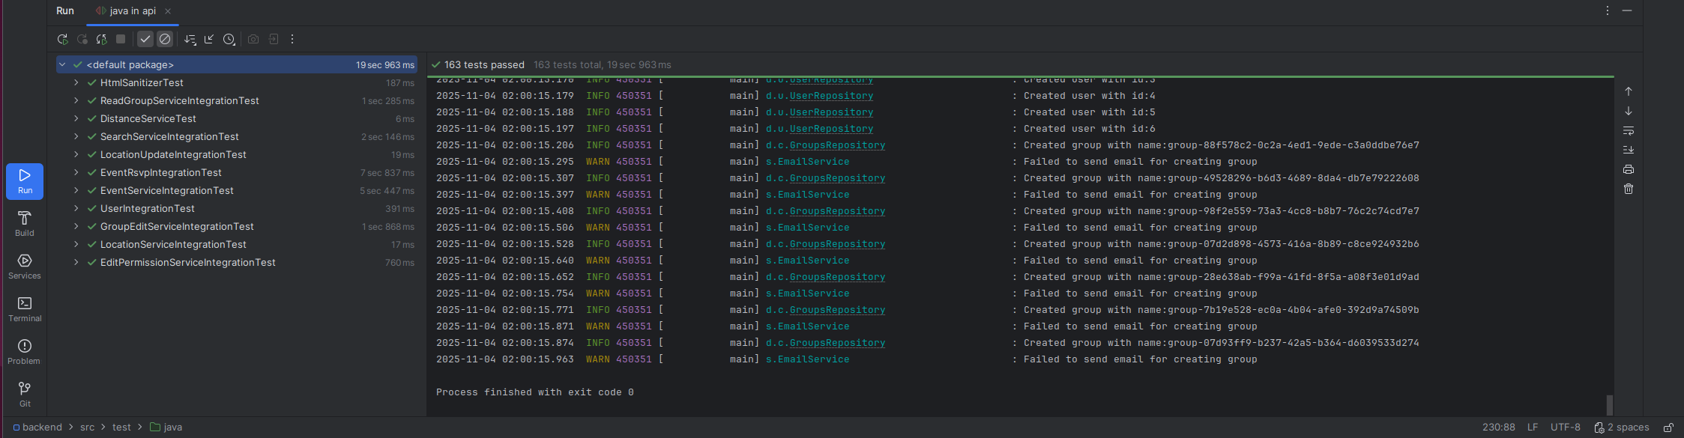
Task: Toggle Show Passed tests checkmark filter
Action: [x=145, y=39]
